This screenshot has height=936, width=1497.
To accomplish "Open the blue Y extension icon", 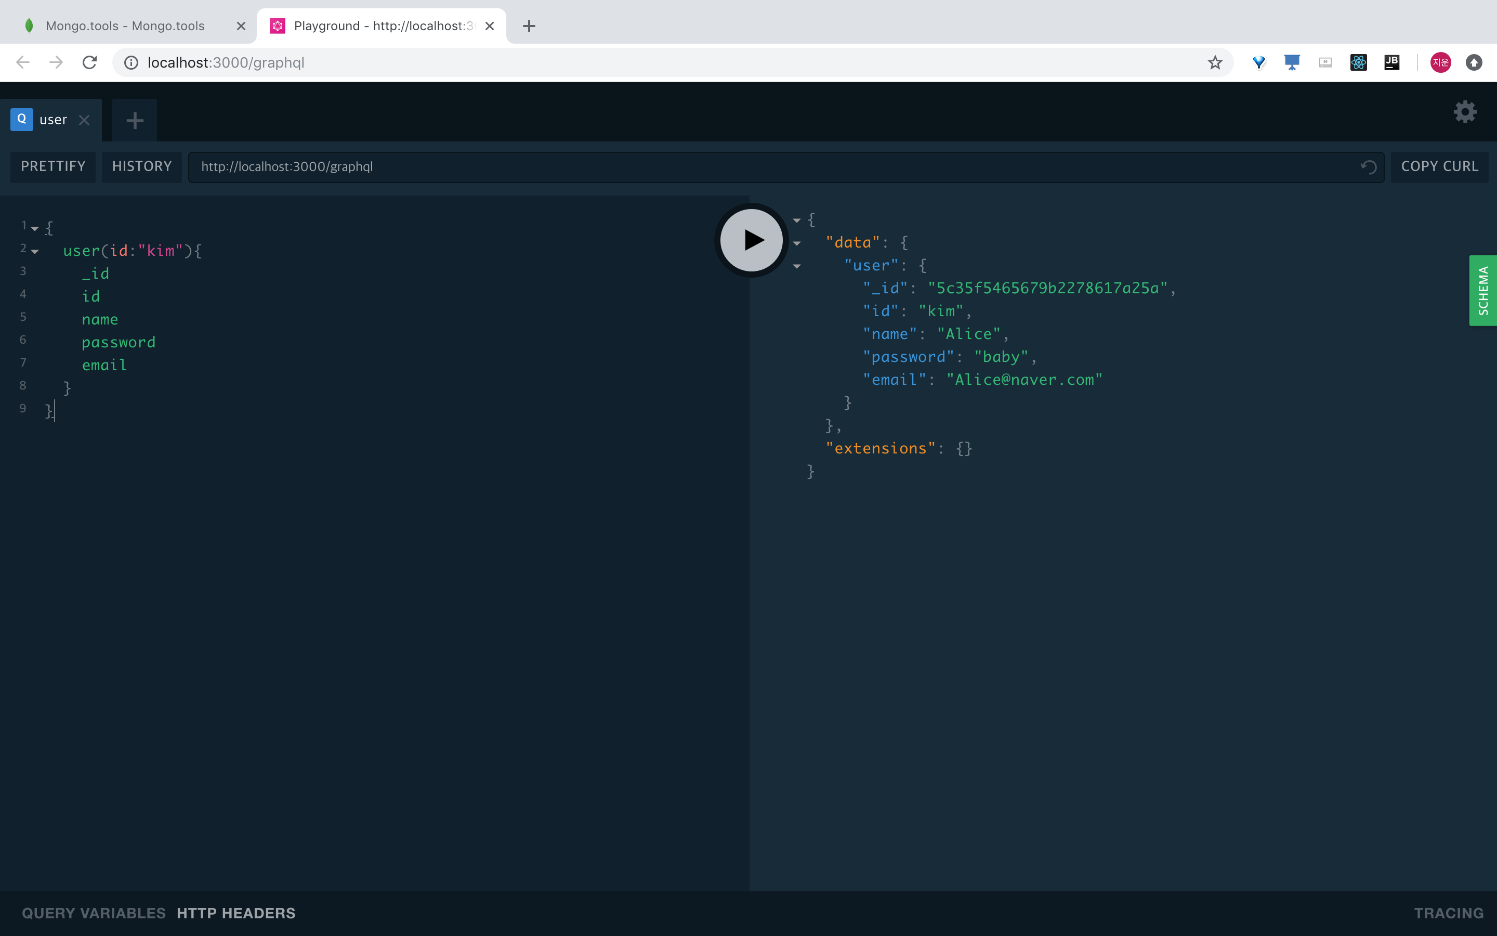I will click(1259, 62).
